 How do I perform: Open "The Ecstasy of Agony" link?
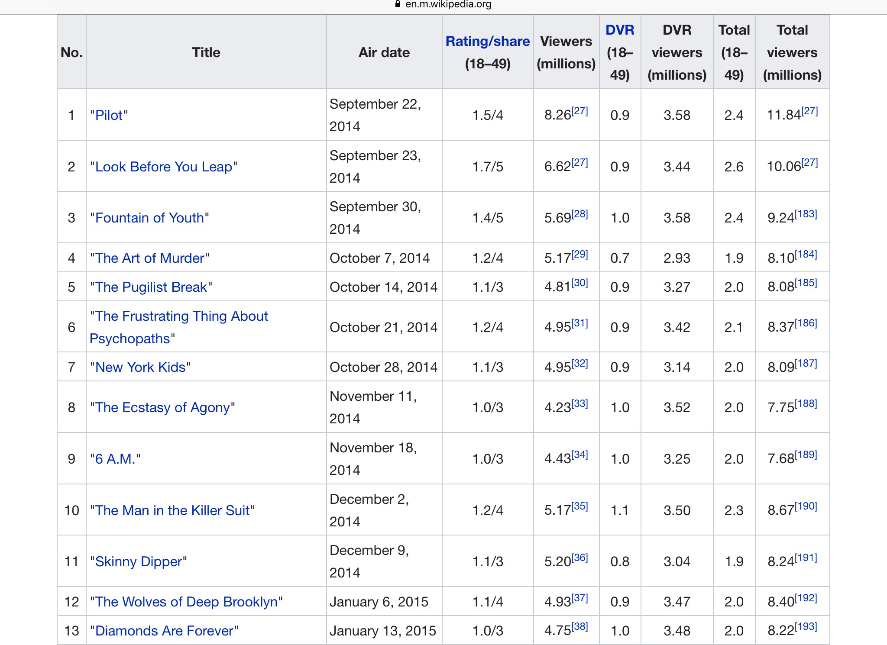coord(162,407)
